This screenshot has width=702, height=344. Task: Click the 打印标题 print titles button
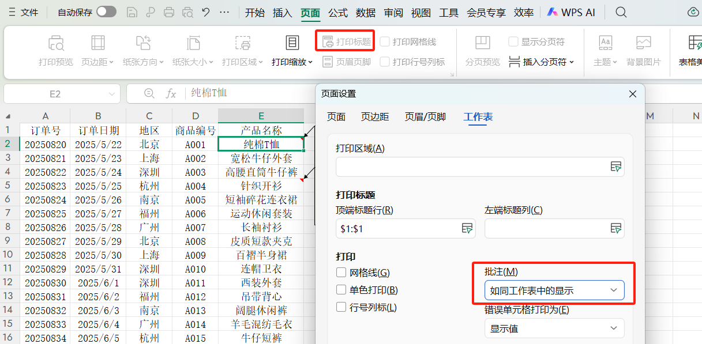click(344, 40)
